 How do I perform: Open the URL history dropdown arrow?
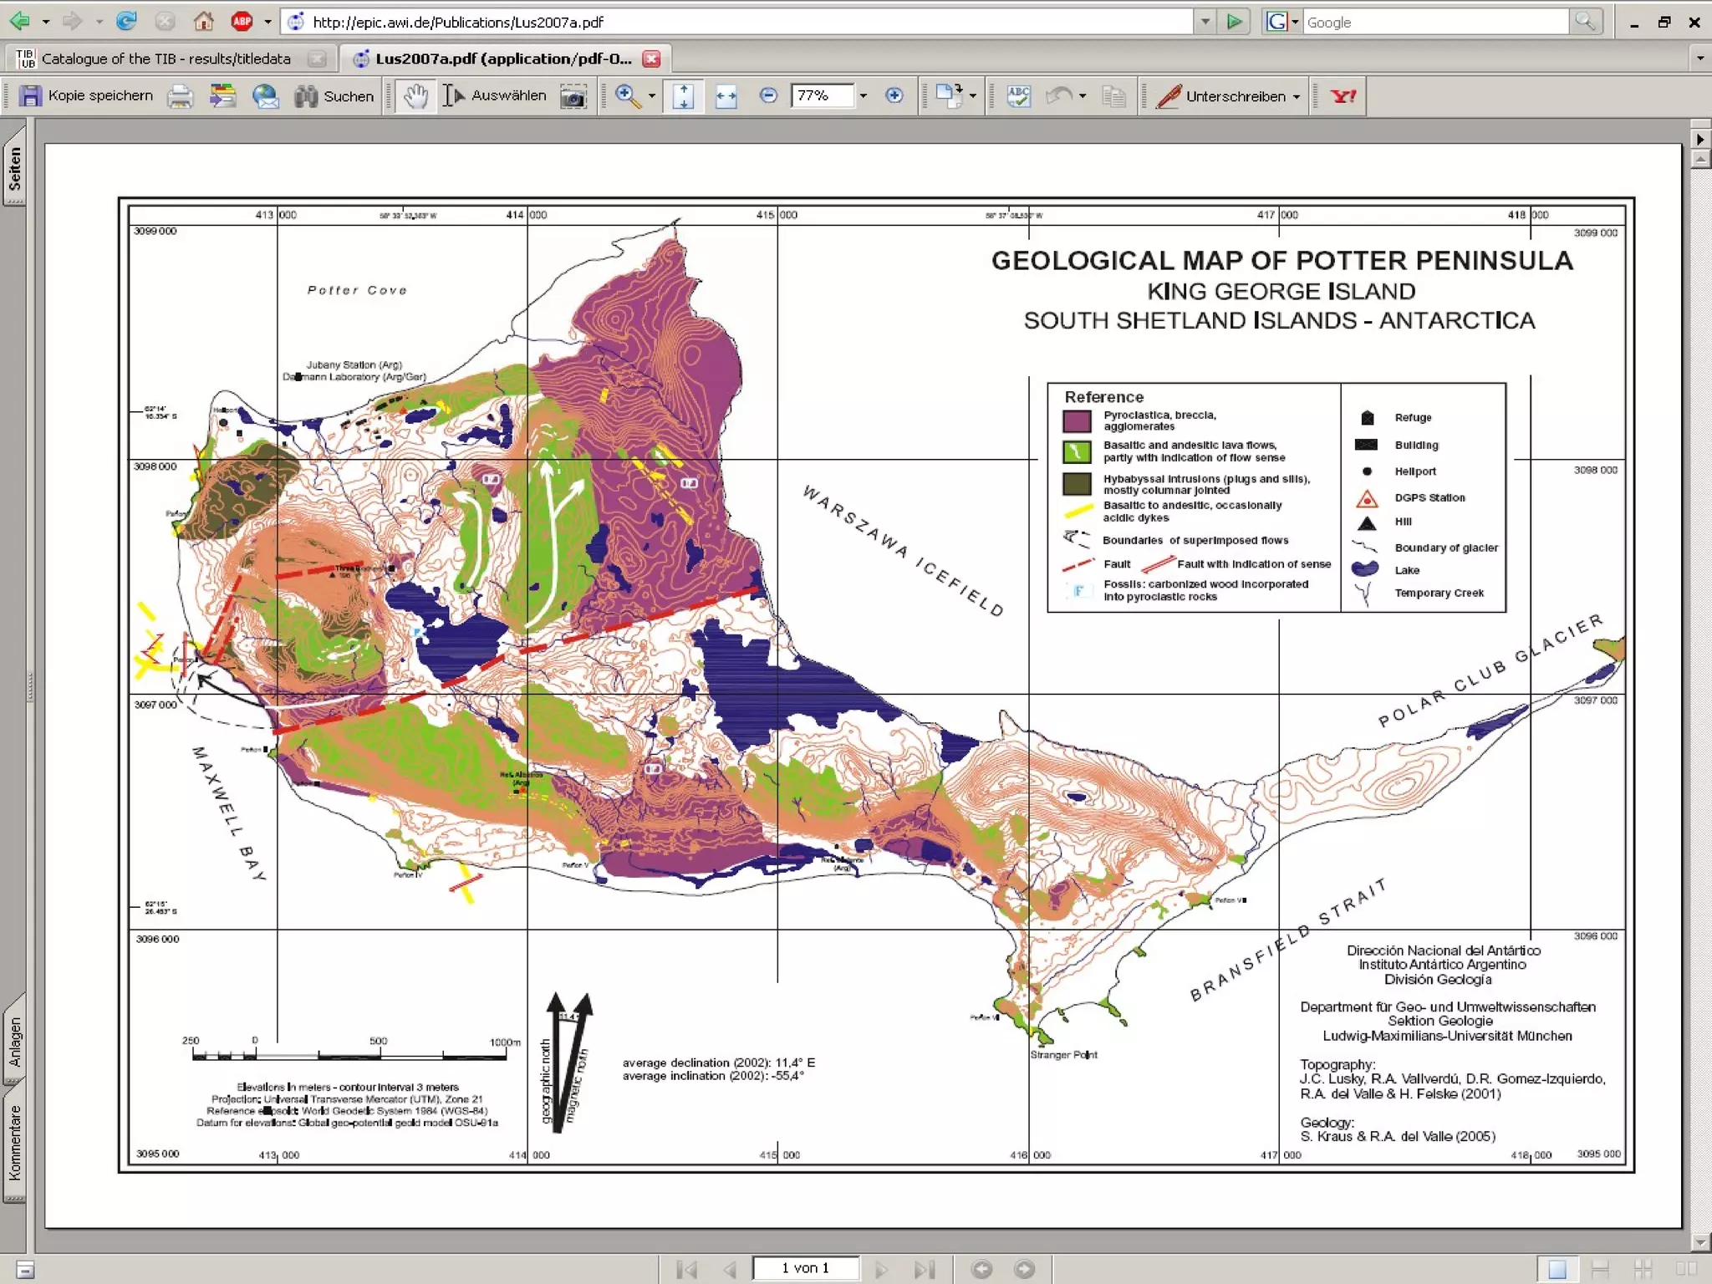coord(1205,22)
